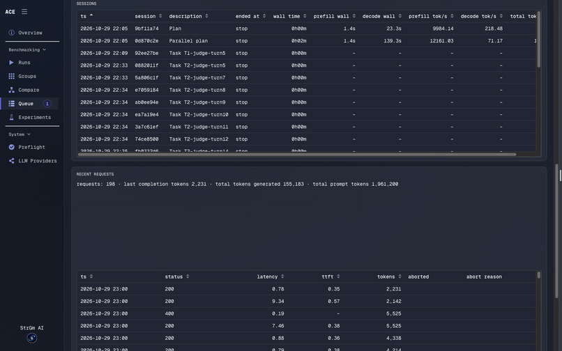The image size is (562, 351).
Task: Click the sessions table vertical scrollbar
Action: 538,40
